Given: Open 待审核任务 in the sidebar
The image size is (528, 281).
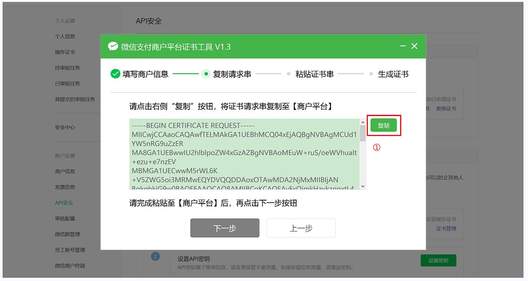Looking at the screenshot, I should click(x=67, y=68).
